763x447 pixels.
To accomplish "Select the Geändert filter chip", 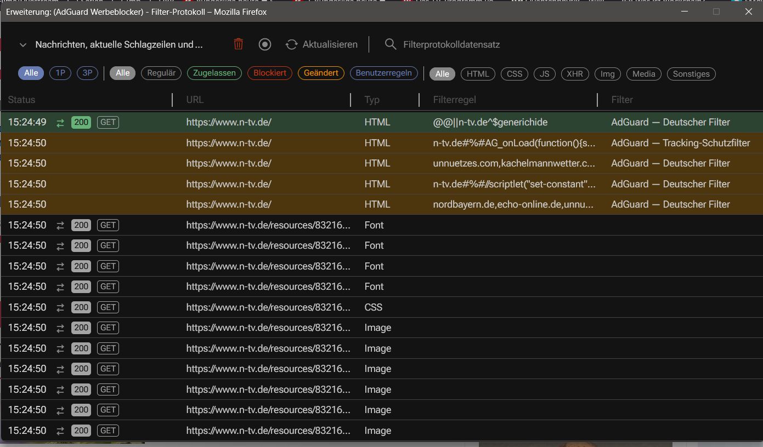I will [x=321, y=73].
